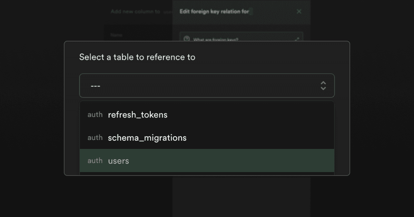414x217 pixels.
Task: Pick the highlighted users table
Action: tap(118, 161)
